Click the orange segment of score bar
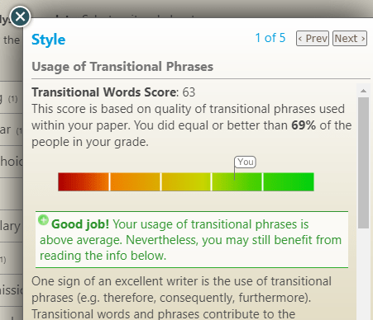373x320 pixels. click(x=135, y=181)
